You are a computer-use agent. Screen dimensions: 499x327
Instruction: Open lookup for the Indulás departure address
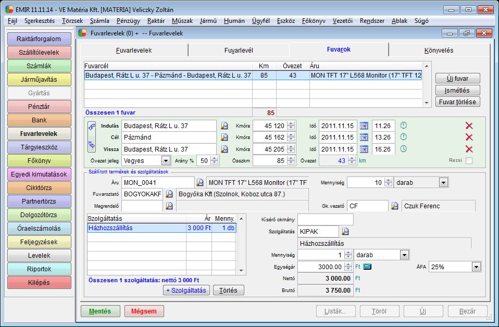[224, 125]
